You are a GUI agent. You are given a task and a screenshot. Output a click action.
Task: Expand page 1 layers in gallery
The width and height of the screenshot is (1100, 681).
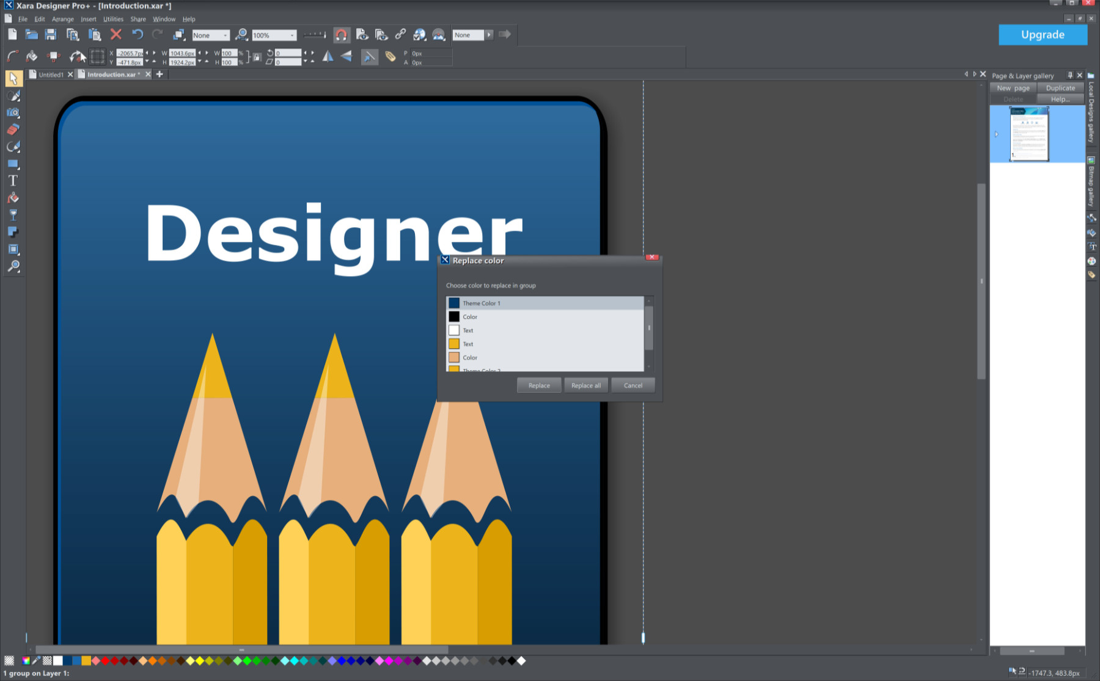click(996, 134)
